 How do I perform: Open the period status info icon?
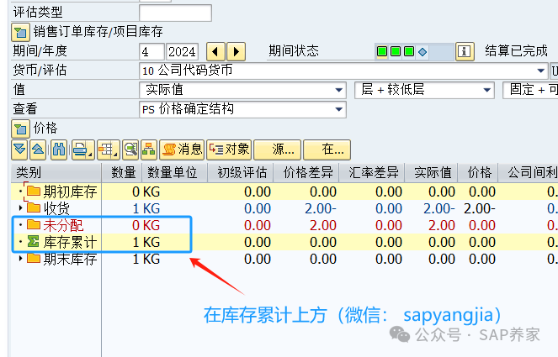465,52
